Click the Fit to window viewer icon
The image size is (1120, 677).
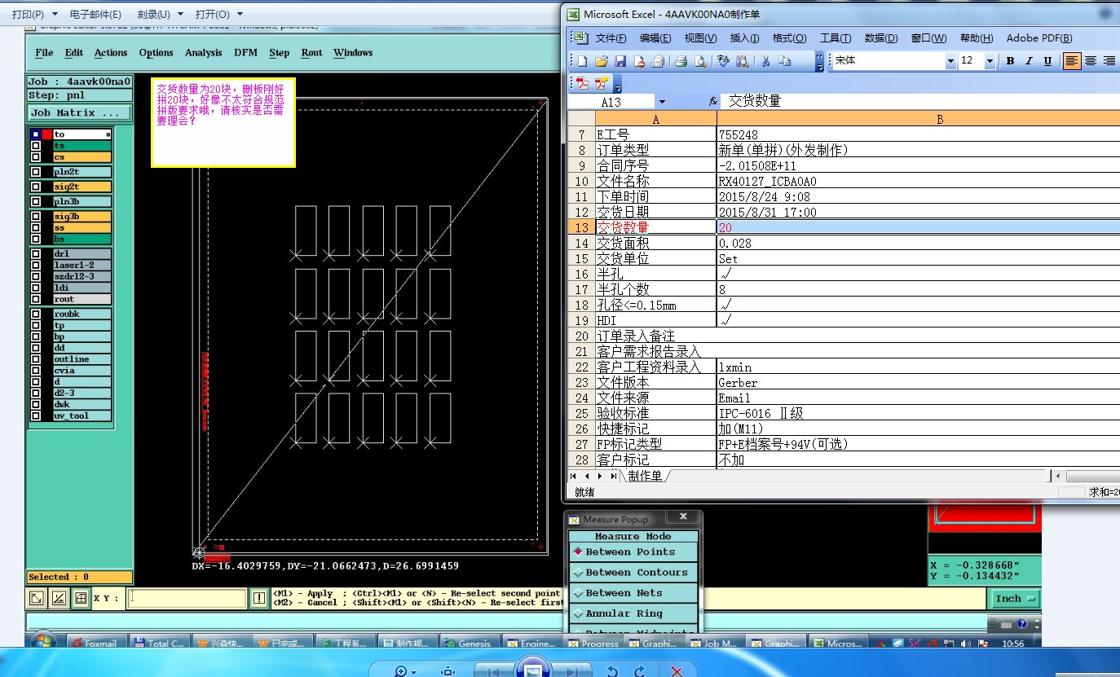point(448,671)
